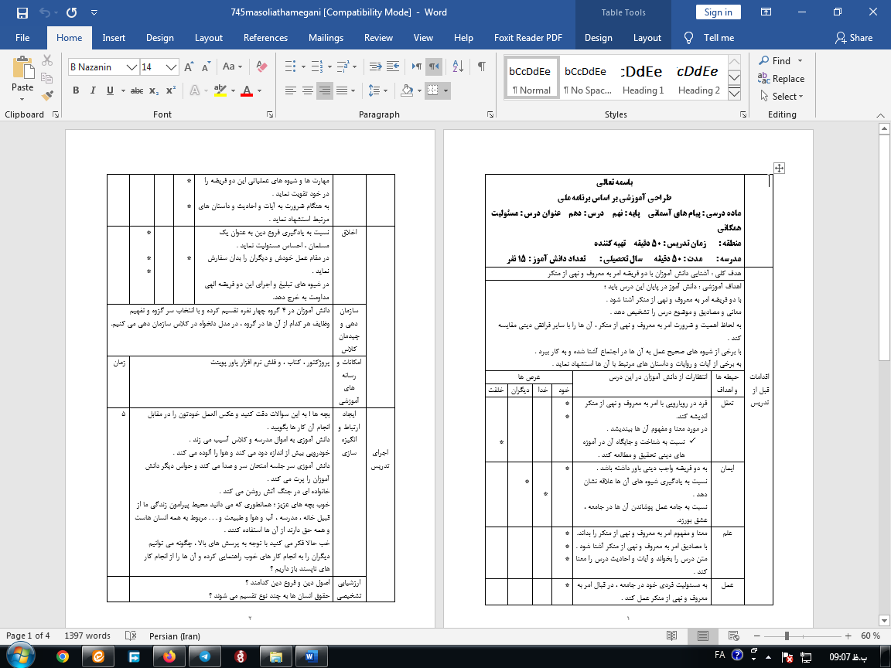Open the B Nazanin font name dropdown

(132, 67)
